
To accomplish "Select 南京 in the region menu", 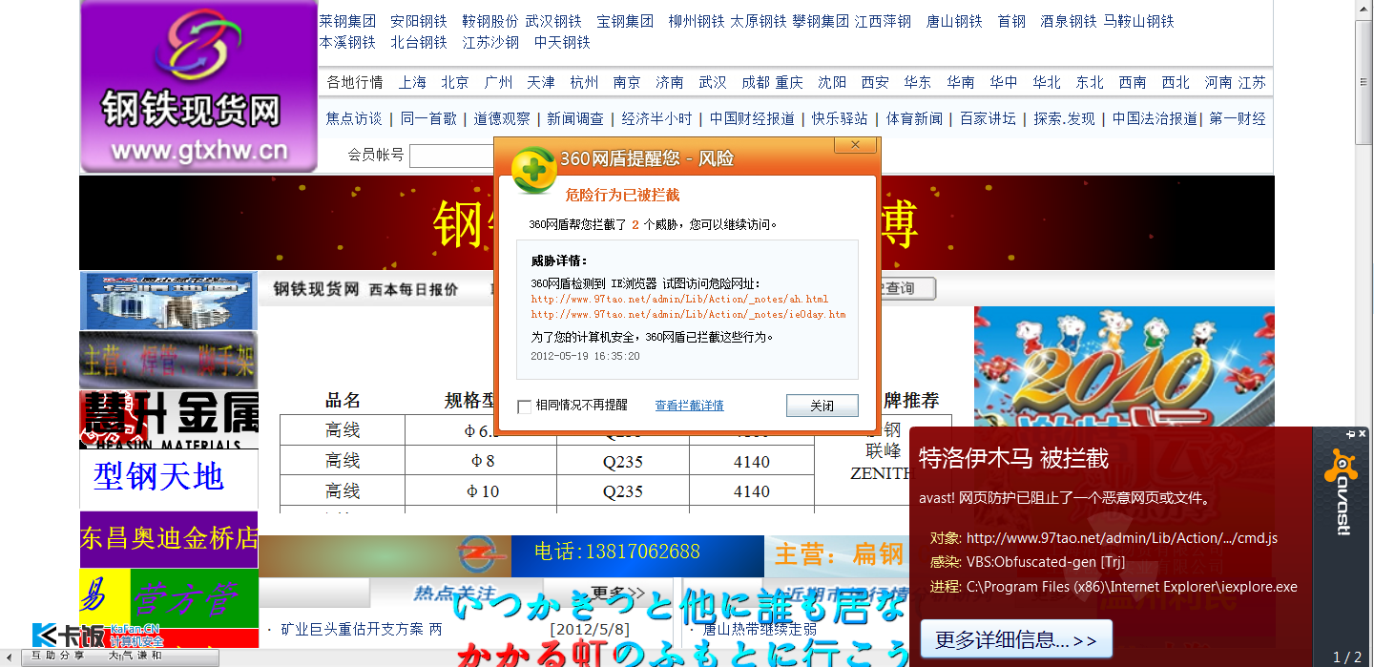I will tap(627, 82).
